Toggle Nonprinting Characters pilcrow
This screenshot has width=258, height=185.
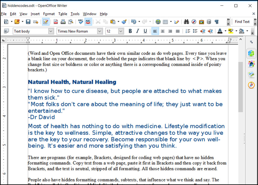(216, 22)
